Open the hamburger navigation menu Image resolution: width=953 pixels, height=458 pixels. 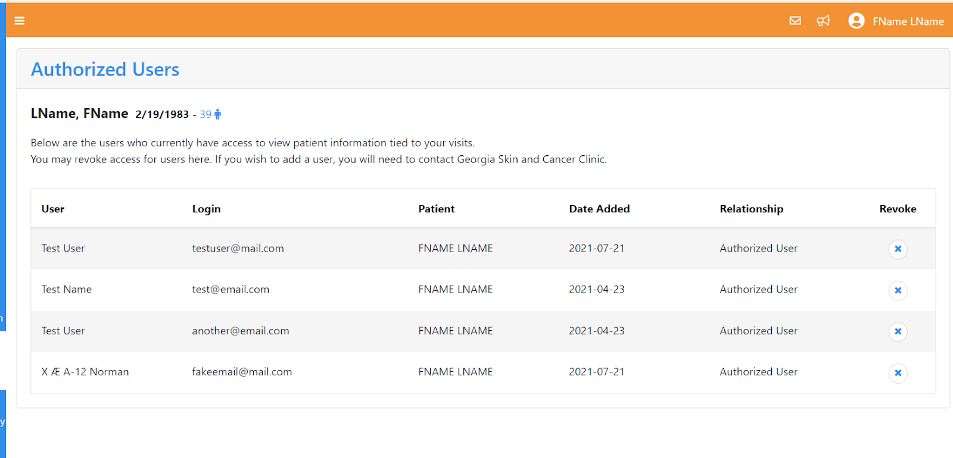(19, 21)
